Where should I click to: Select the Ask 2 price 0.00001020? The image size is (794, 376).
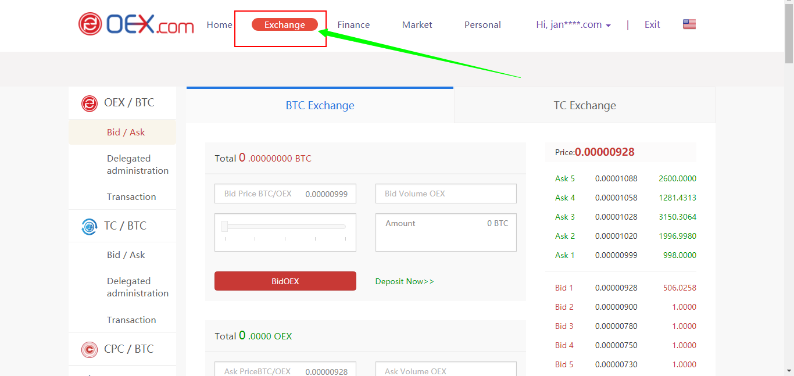[616, 236]
